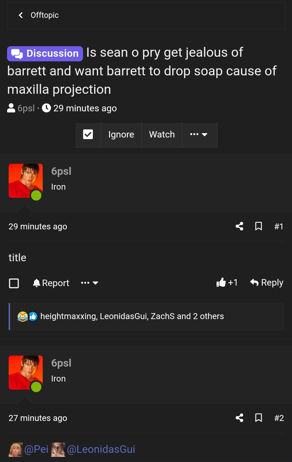Open the @Pei mention link
Screen dimensions: 292x462
point(36,449)
